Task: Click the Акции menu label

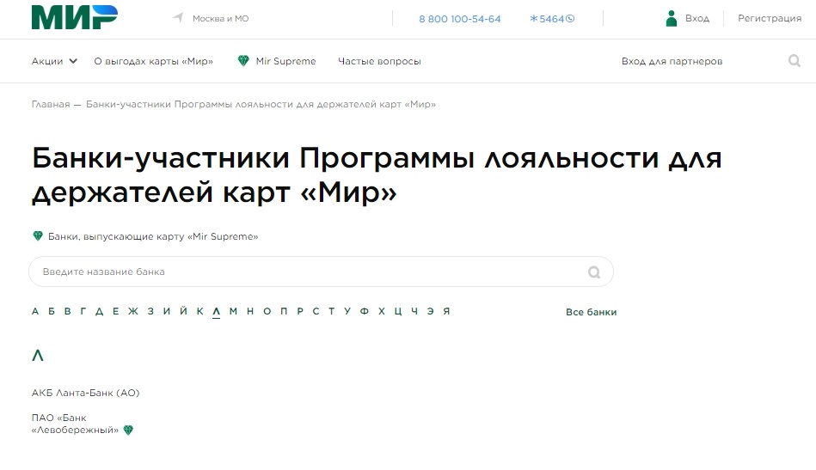Action: point(46,61)
